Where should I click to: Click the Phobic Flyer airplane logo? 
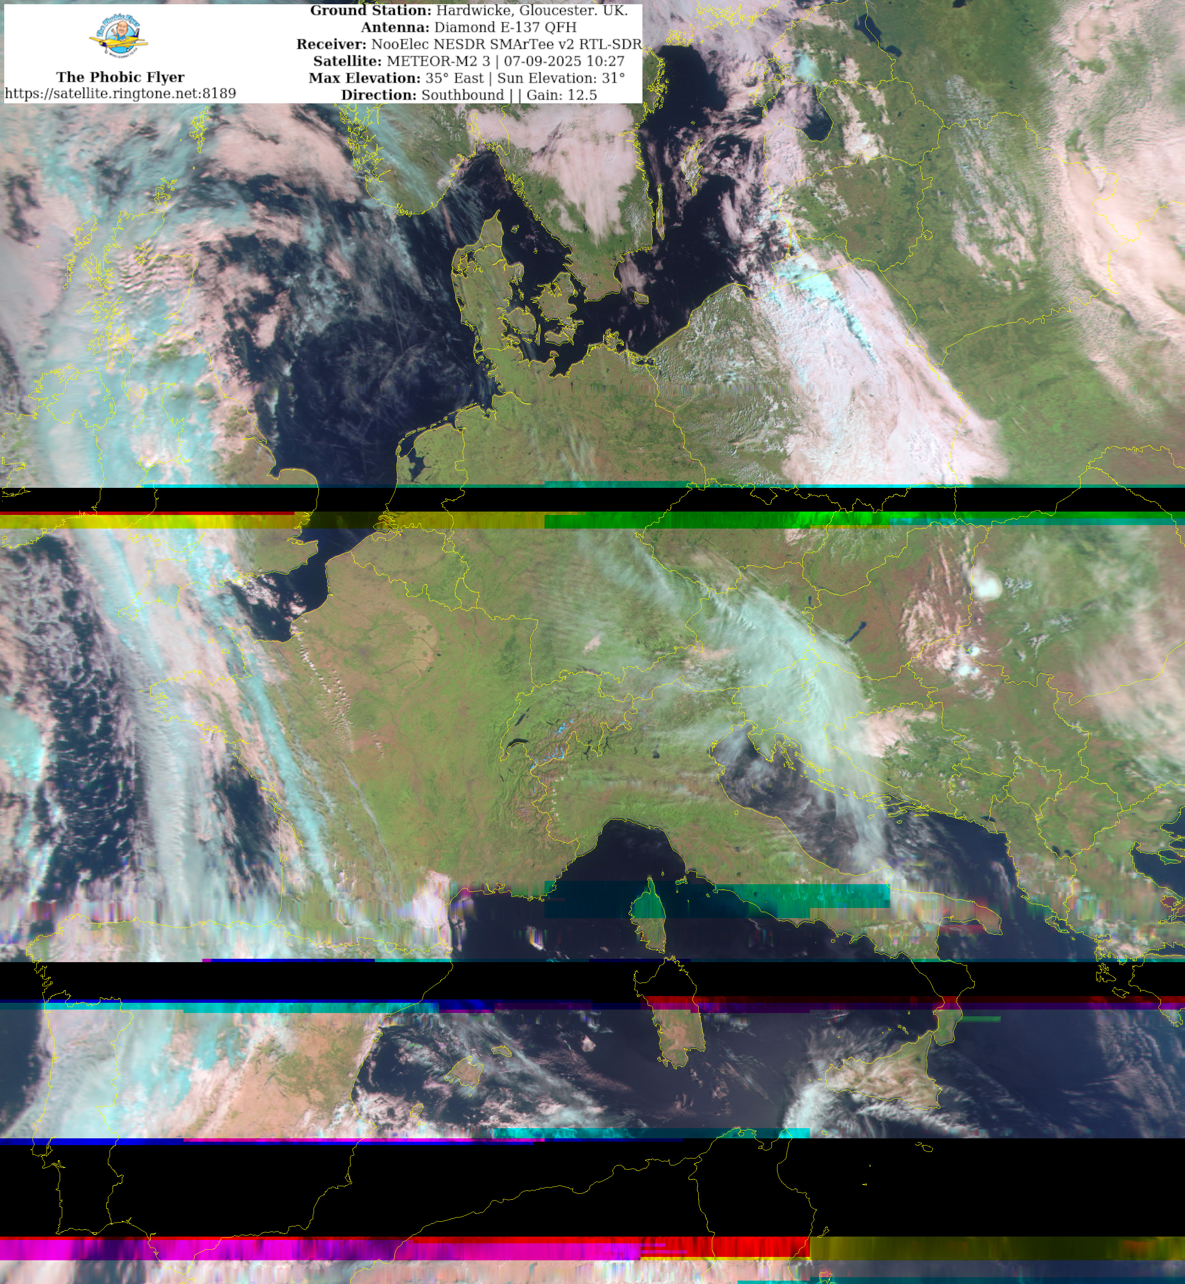coord(118,37)
